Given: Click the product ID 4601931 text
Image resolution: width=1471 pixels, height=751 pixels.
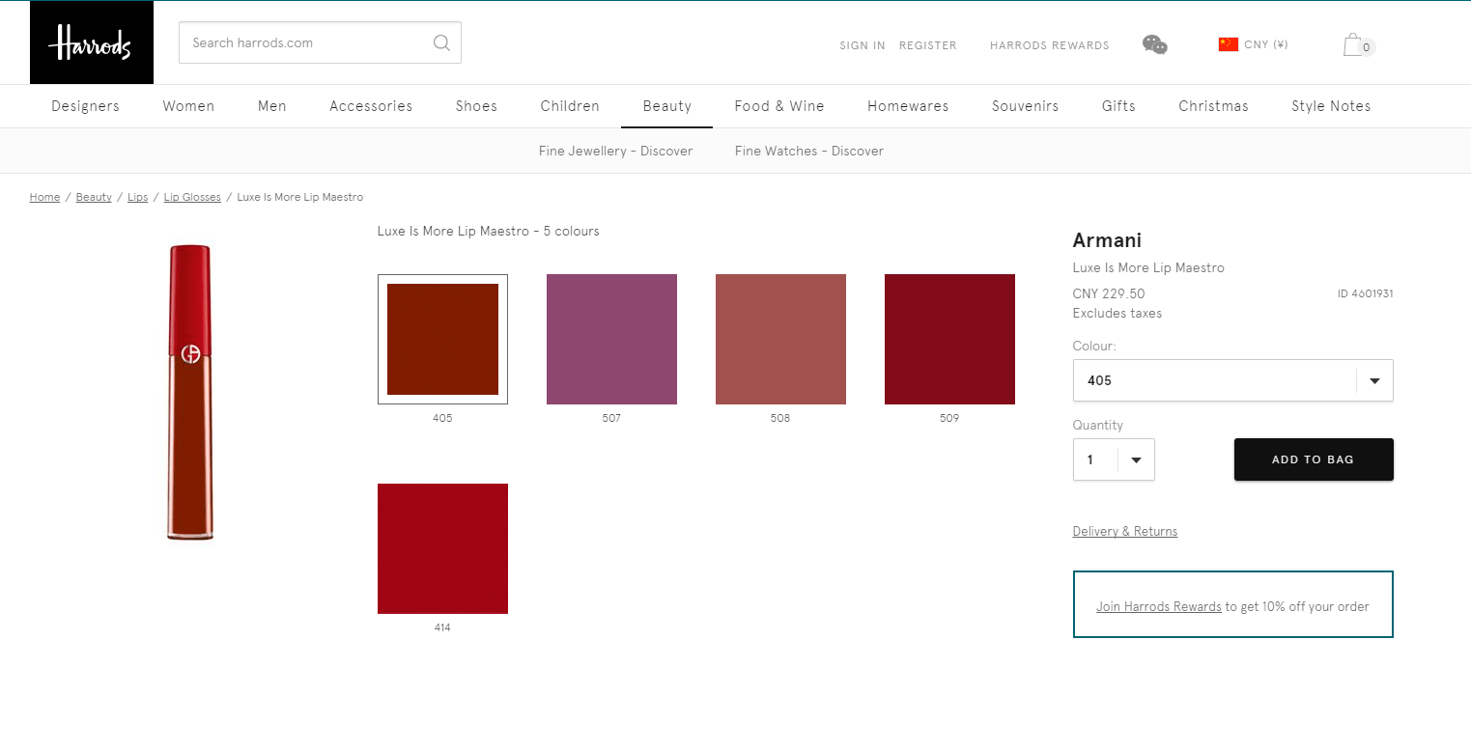Looking at the screenshot, I should [1365, 293].
